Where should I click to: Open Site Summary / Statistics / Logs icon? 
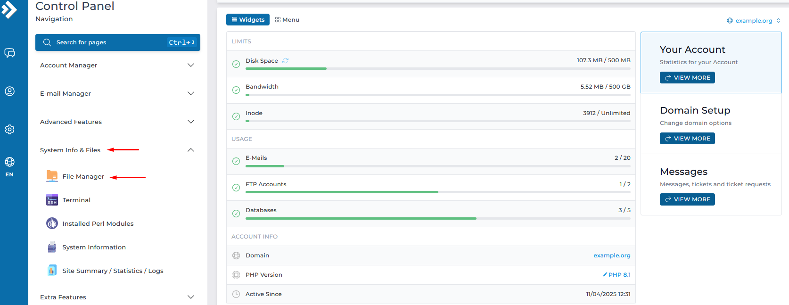[x=52, y=271]
